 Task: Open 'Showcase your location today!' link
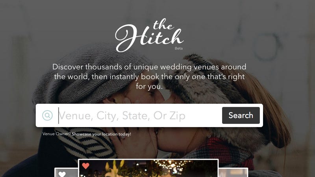102,134
